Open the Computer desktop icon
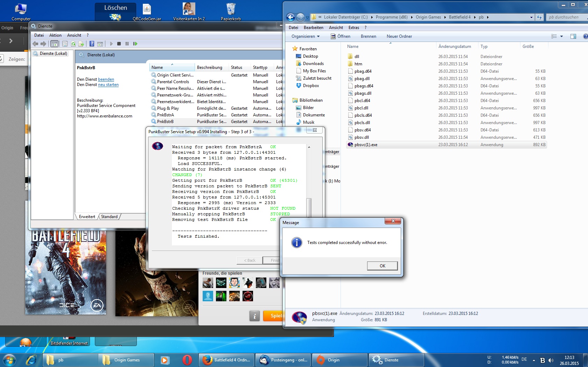Screen dimensions: 588x367 click(x=21, y=12)
